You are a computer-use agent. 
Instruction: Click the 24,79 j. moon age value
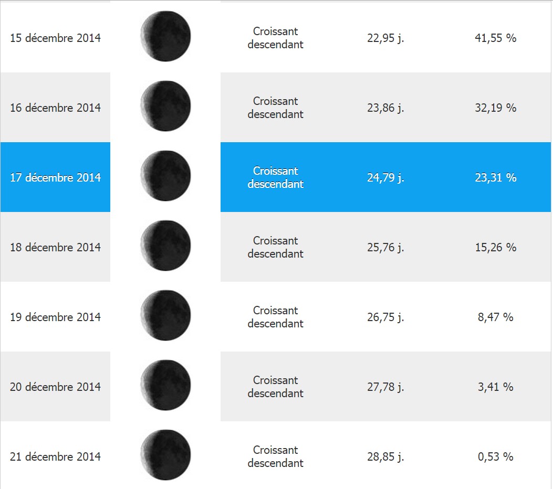tap(385, 177)
